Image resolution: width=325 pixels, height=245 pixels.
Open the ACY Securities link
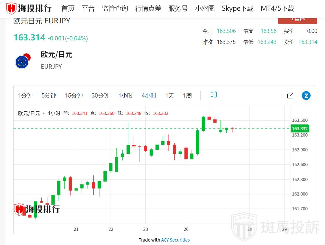(175, 240)
